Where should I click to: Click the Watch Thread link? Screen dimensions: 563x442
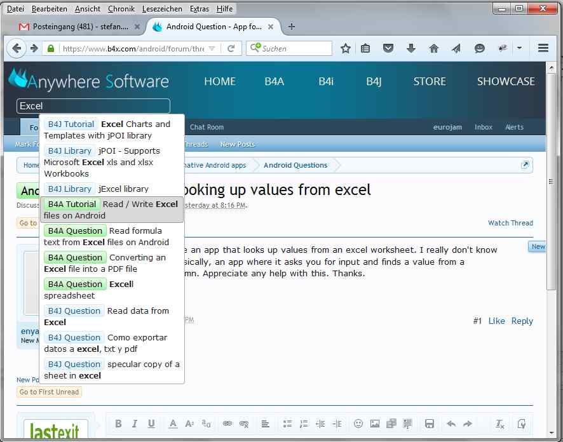point(510,223)
